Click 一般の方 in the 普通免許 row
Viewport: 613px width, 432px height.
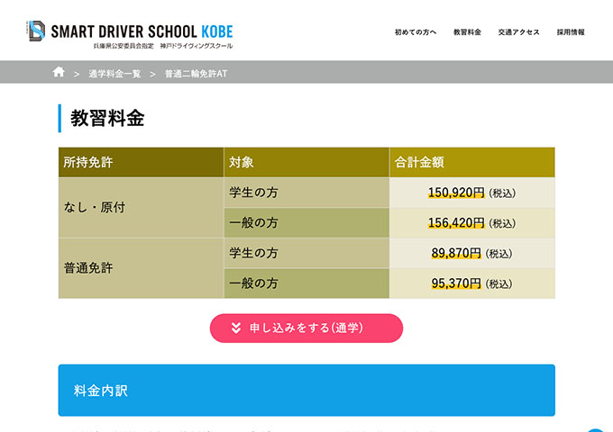click(x=306, y=283)
